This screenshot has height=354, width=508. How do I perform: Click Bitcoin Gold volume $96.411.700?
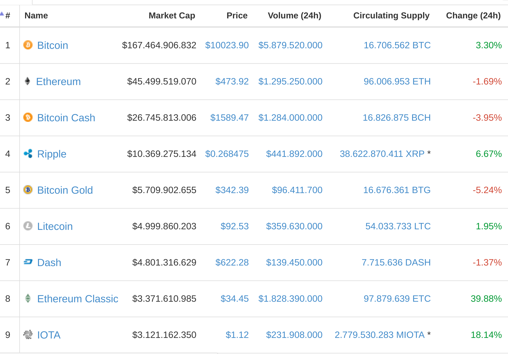tap(297, 190)
